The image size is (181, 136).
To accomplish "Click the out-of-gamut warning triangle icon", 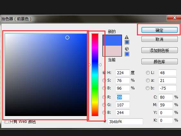I will click(127, 37).
